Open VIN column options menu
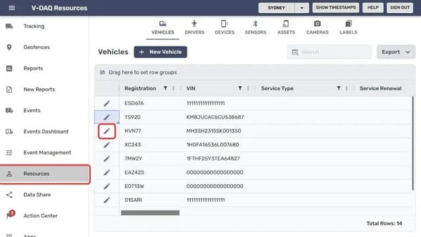Image resolution: width=421 pixels, height=237 pixels. click(248, 88)
